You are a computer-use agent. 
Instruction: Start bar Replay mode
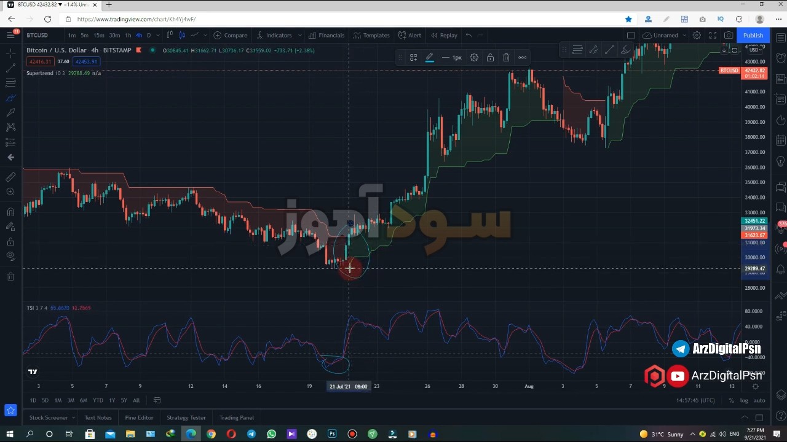tap(444, 35)
